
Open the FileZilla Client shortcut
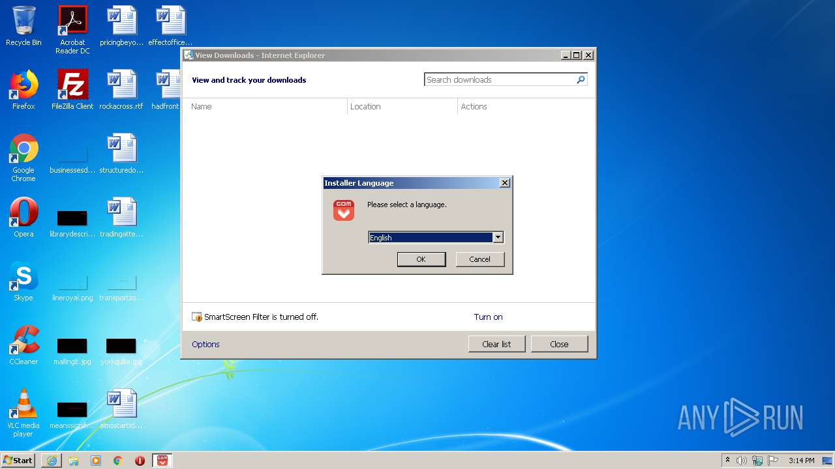point(72,90)
